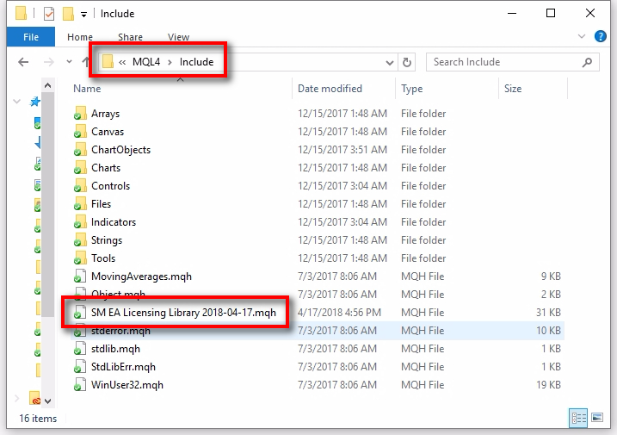The image size is (617, 435).
Task: Refresh the Include folder view
Action: tap(407, 62)
